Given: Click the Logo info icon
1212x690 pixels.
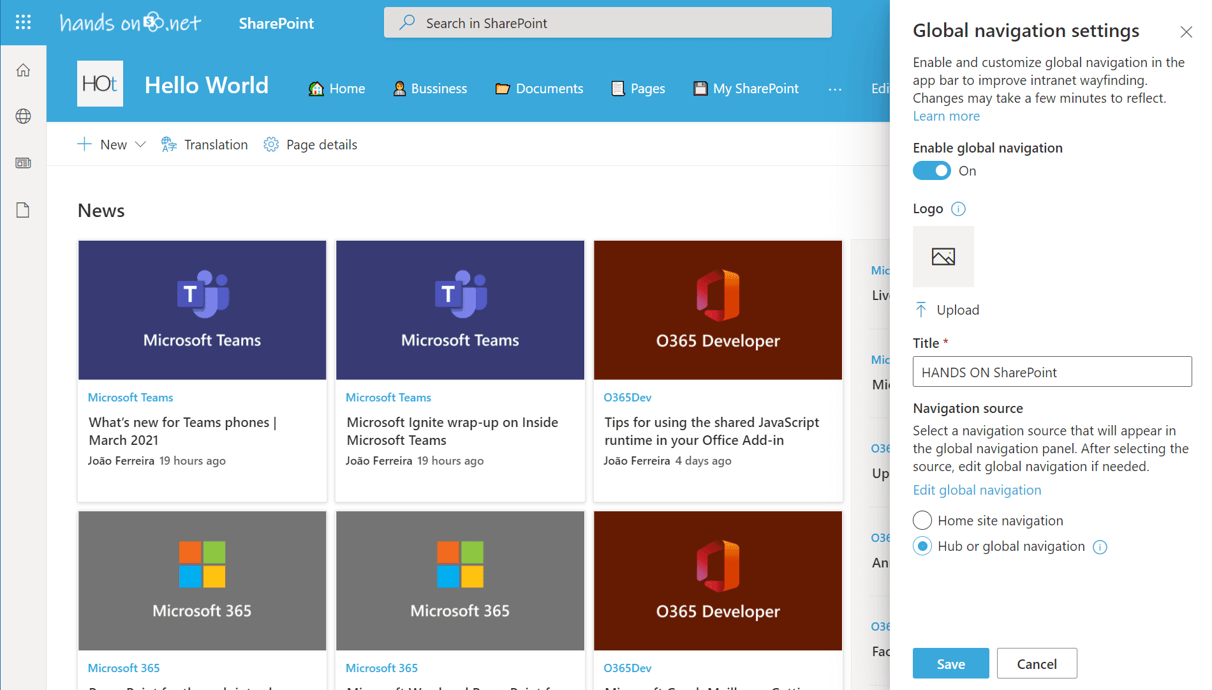Looking at the screenshot, I should tap(958, 209).
